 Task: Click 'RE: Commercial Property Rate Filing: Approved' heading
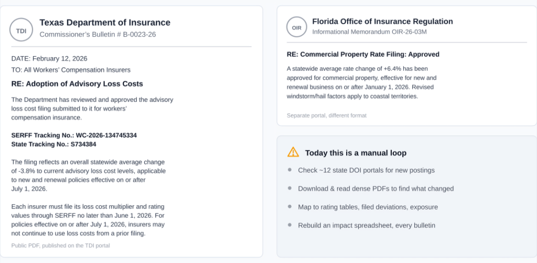(363, 55)
